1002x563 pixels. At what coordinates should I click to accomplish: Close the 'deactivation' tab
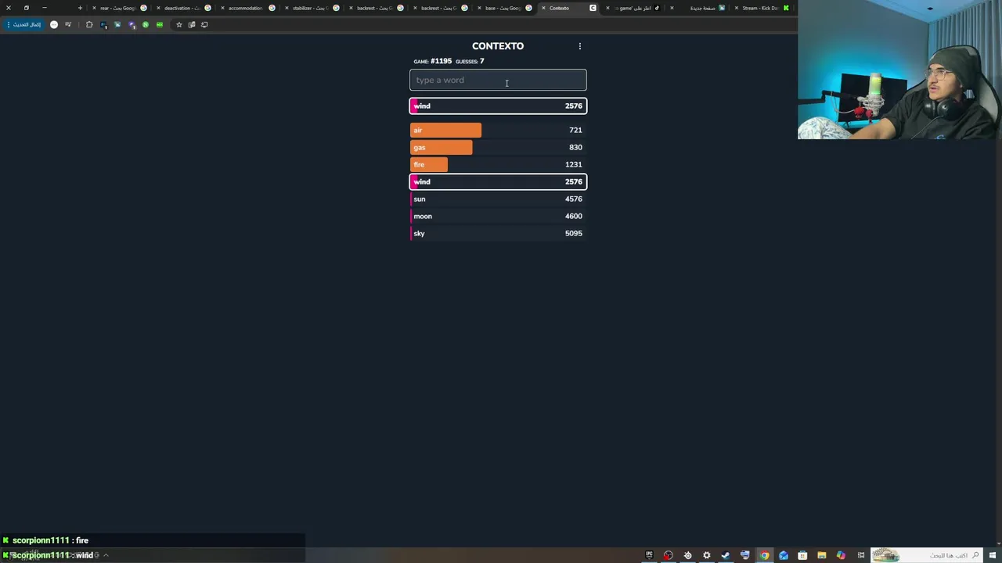tap(158, 8)
